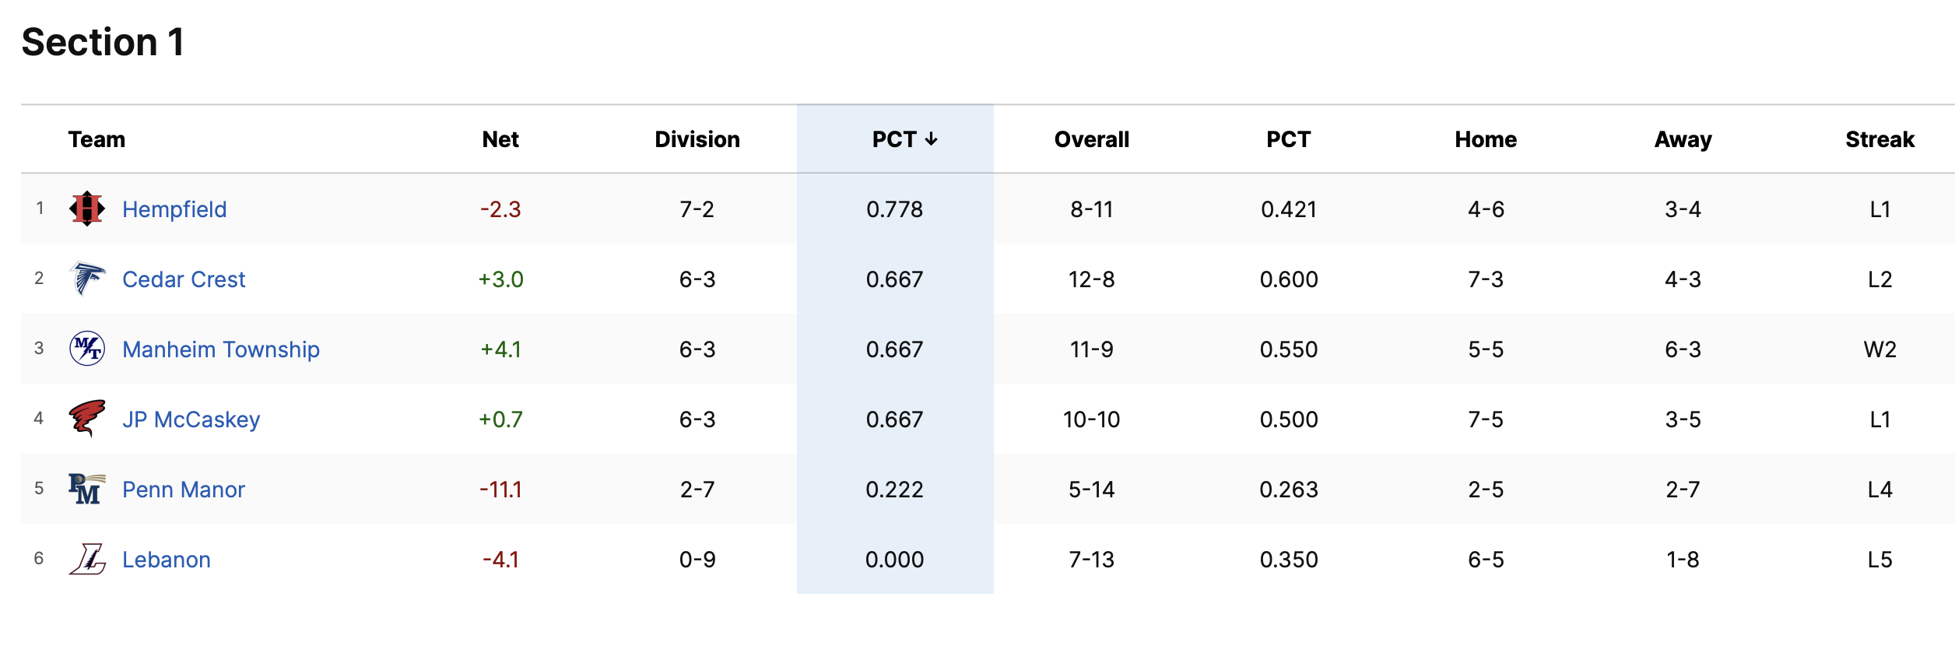This screenshot has height=660, width=1955.
Task: Open the Cedar Crest team page
Action: click(184, 279)
